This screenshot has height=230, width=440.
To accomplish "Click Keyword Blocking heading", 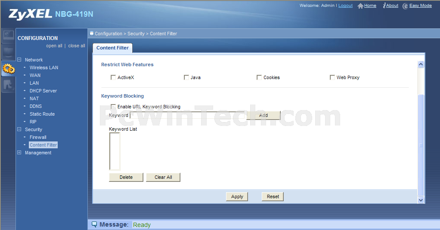I will [x=122, y=96].
